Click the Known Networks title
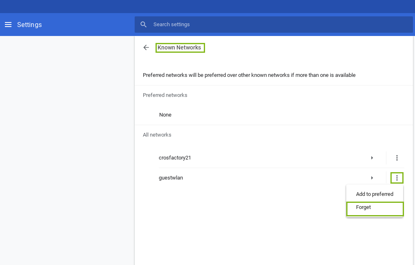Viewport: 415px width, 265px height. 180,47
